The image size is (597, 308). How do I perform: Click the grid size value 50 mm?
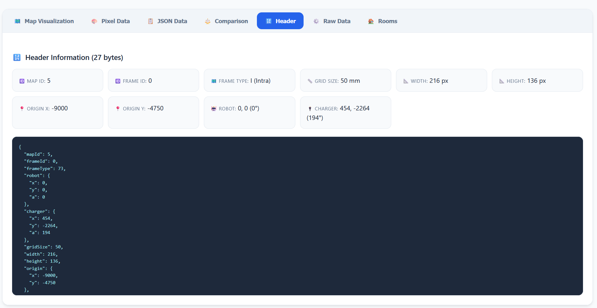coord(350,81)
